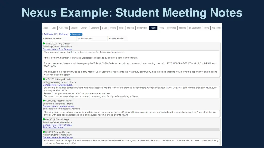Open the Terms tab
Viewport: 264px width, 148px height.
pyautogui.click(x=206, y=28)
